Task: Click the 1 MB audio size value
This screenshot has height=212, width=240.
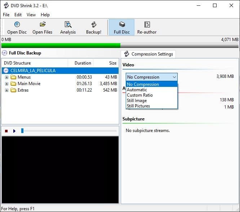Action: 229,107
